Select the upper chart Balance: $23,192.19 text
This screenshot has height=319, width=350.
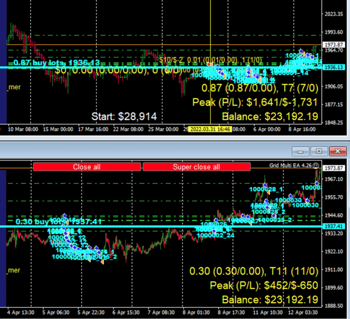click(270, 117)
